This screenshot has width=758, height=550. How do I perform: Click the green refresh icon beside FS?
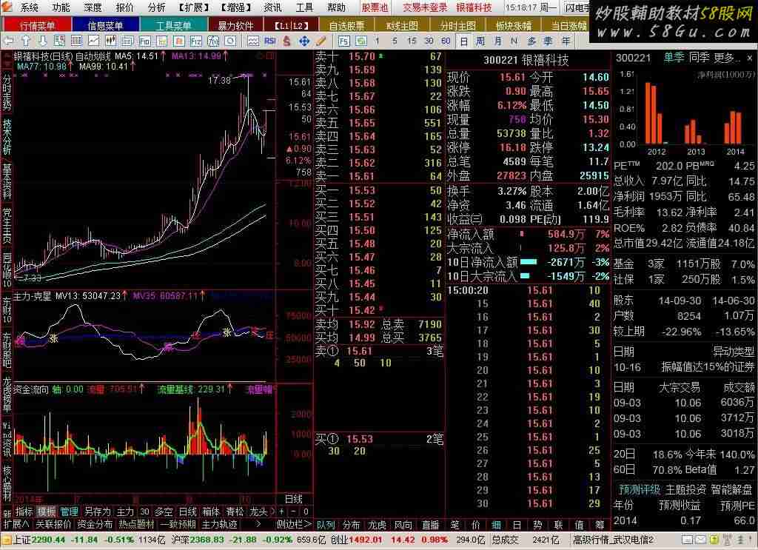click(360, 41)
